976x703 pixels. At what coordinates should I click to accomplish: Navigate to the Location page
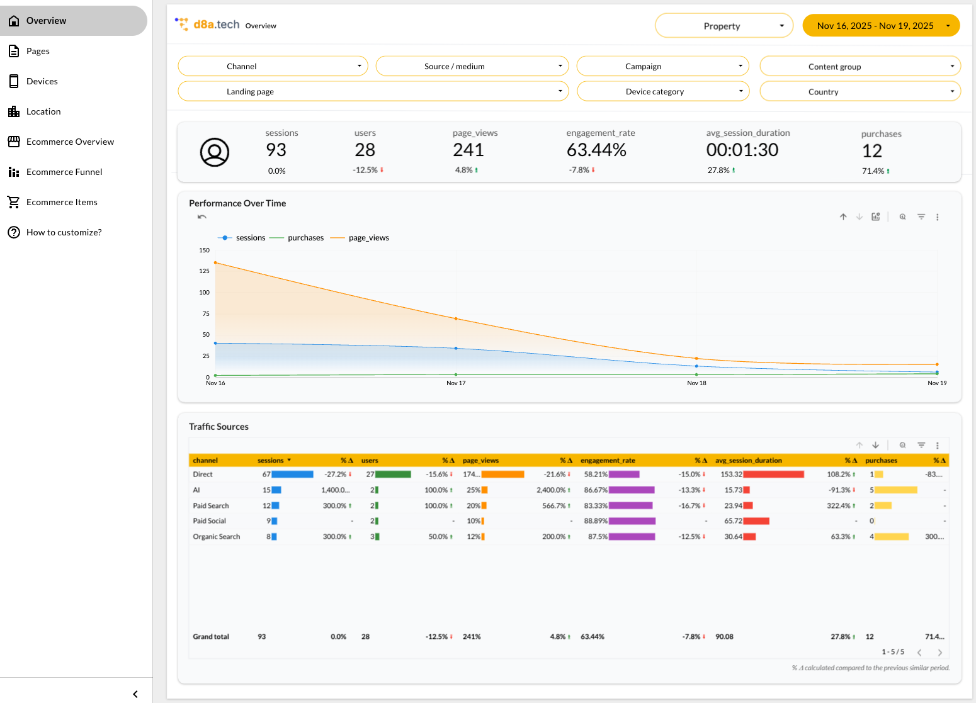tap(43, 111)
